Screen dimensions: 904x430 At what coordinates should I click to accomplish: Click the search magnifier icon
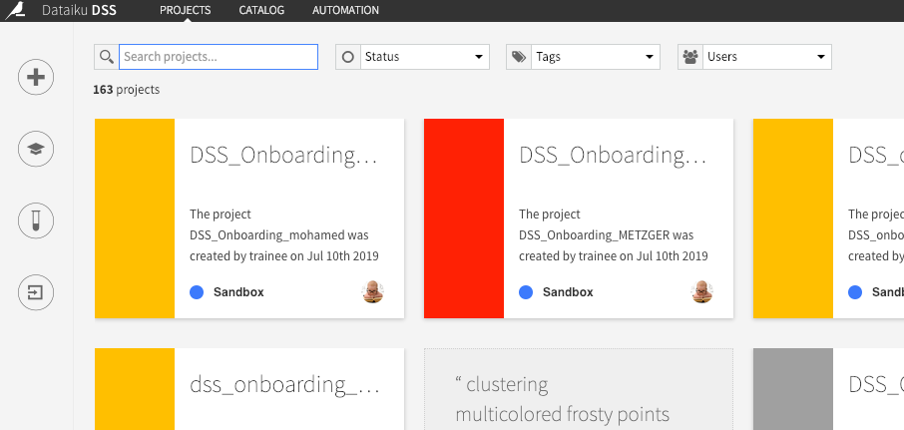(106, 57)
